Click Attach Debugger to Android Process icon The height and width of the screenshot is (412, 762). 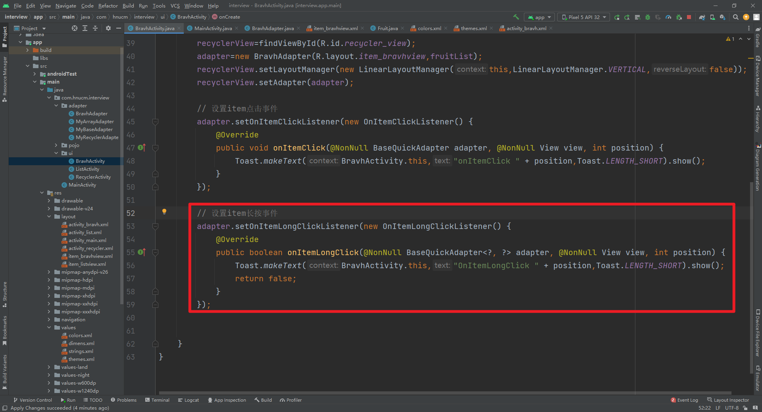679,17
